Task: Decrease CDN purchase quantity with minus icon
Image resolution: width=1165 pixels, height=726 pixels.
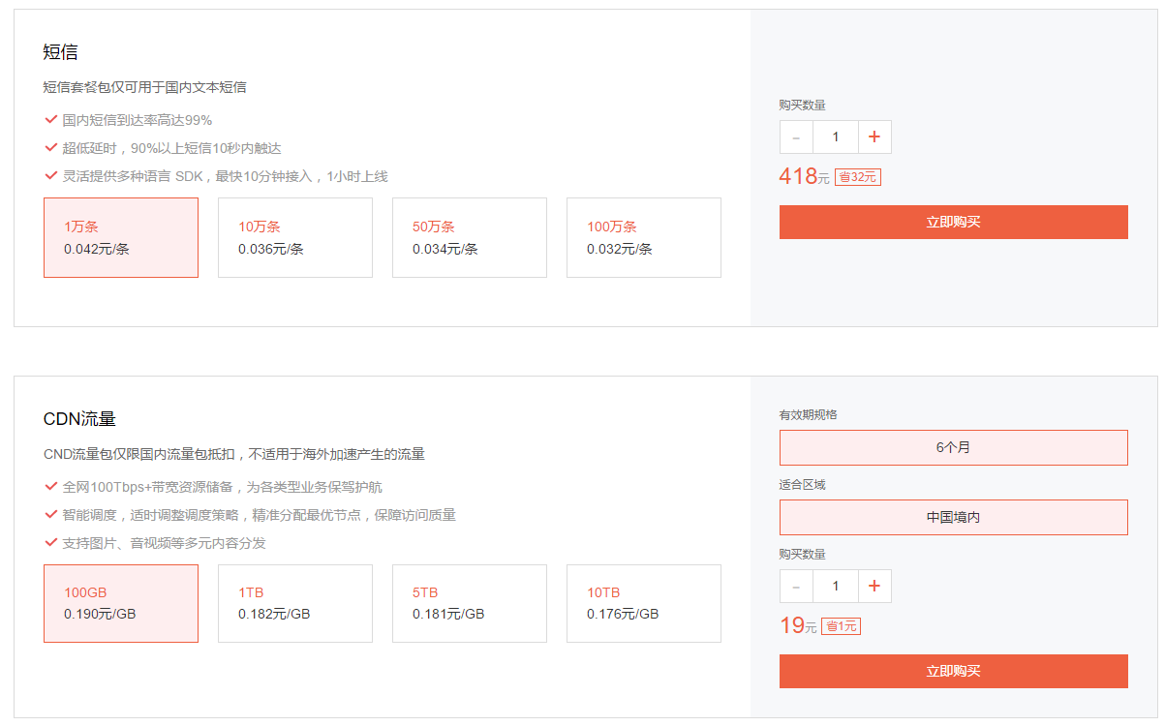Action: (x=796, y=587)
